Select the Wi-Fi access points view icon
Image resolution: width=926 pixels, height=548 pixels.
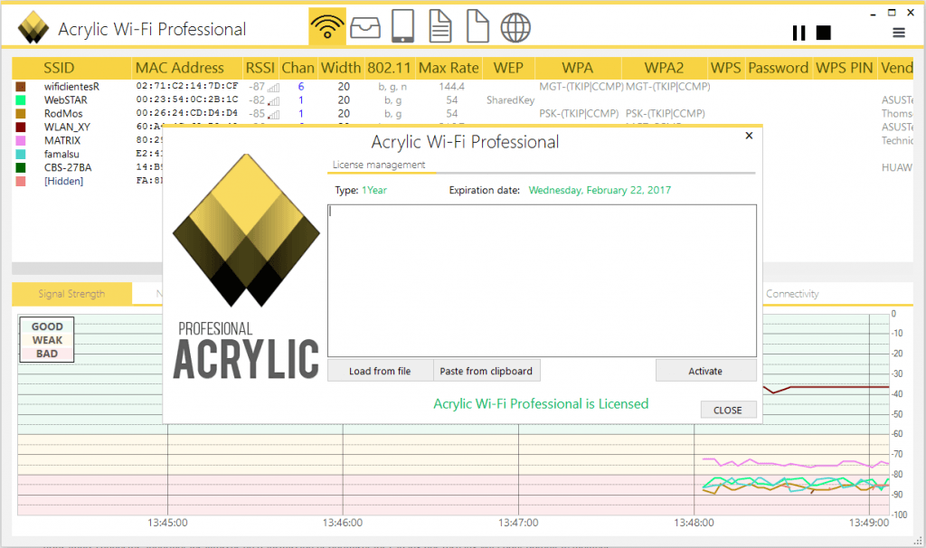(x=327, y=26)
